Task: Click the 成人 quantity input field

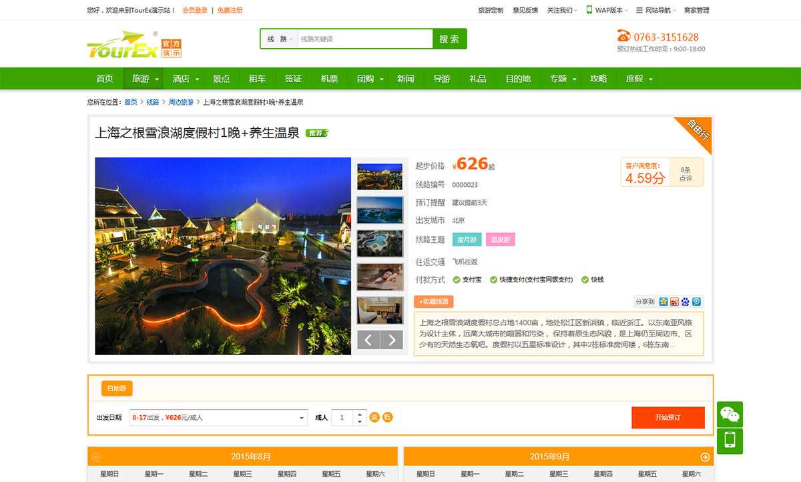Action: point(343,417)
